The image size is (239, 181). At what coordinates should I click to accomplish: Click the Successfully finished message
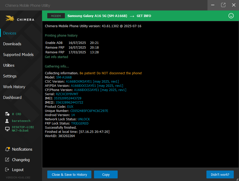pos(61,128)
